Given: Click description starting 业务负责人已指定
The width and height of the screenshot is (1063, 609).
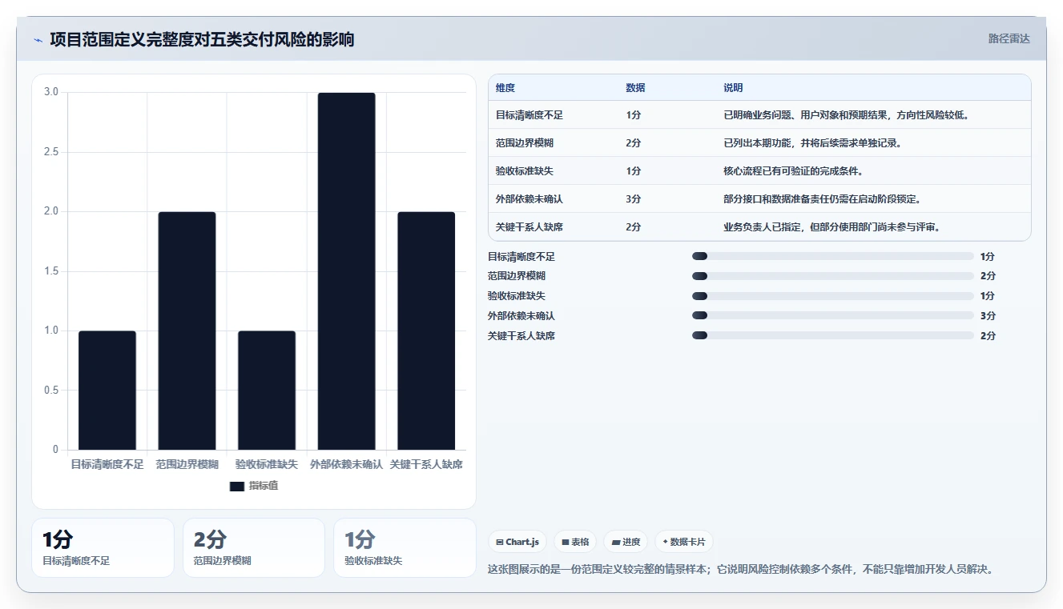Looking at the screenshot, I should tap(831, 227).
